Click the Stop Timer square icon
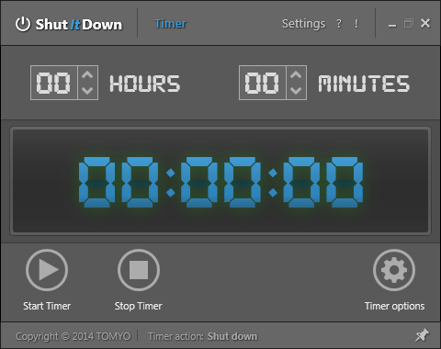 [x=139, y=270]
